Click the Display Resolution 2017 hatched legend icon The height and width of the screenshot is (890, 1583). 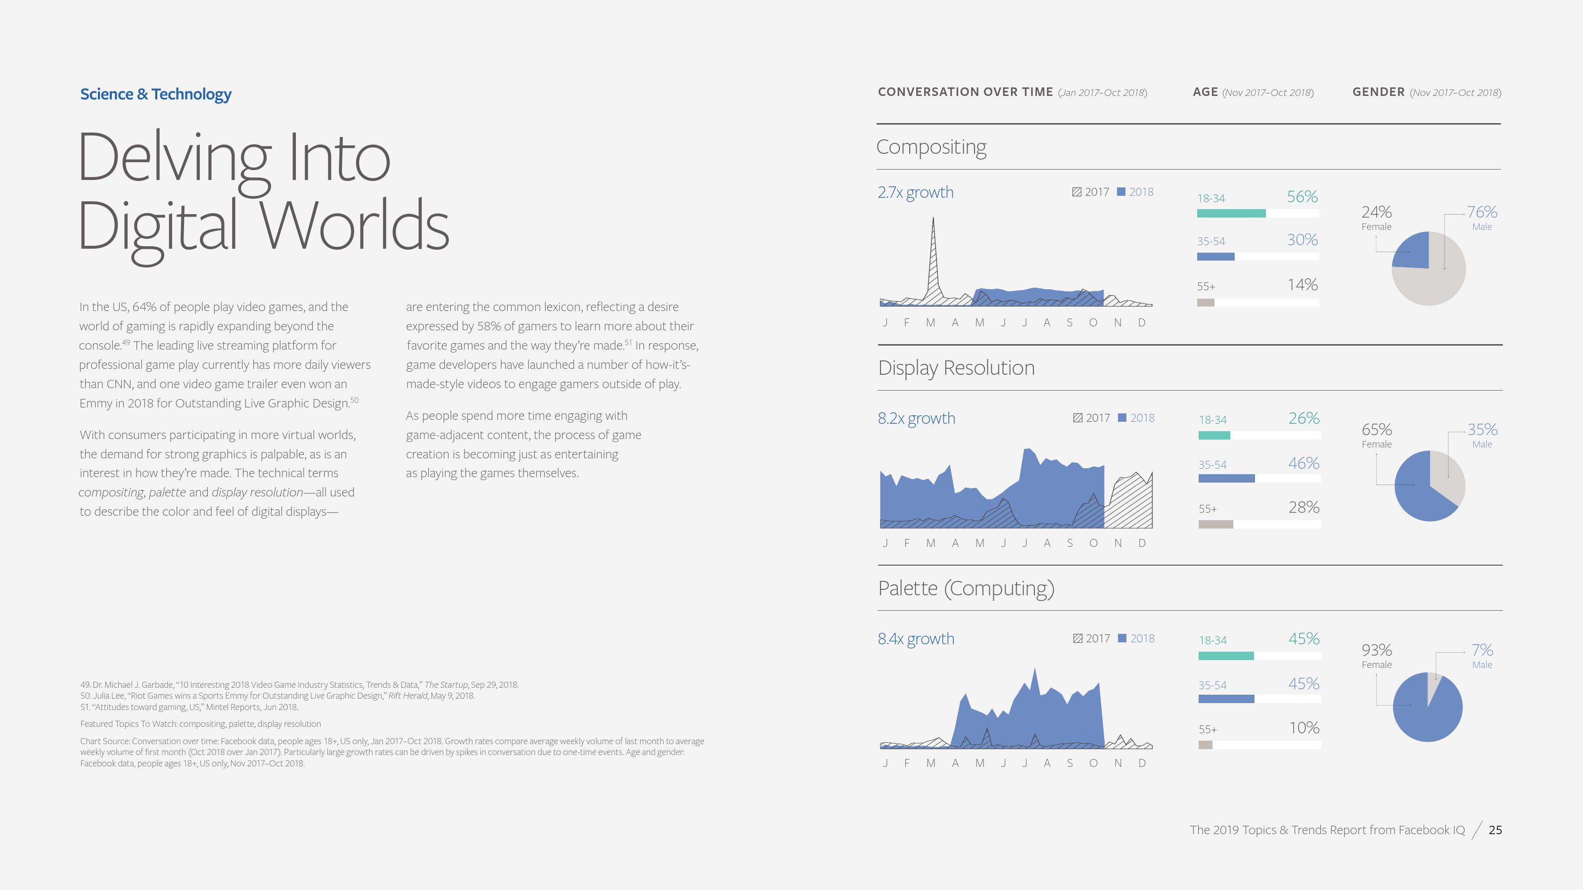(x=1077, y=418)
